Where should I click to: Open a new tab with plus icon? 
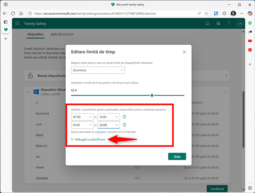[x=6, y=39]
